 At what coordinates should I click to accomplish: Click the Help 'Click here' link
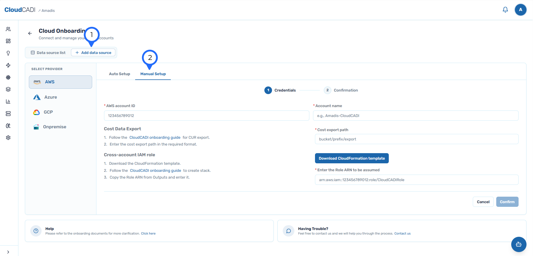coord(148,233)
